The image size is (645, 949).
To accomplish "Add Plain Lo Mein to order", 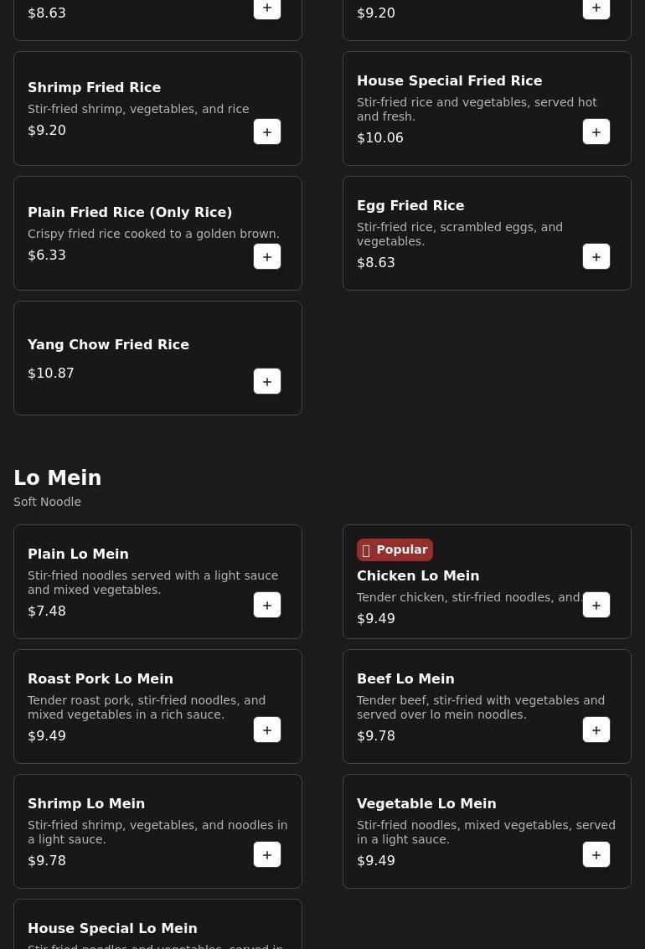I will coord(267,605).
